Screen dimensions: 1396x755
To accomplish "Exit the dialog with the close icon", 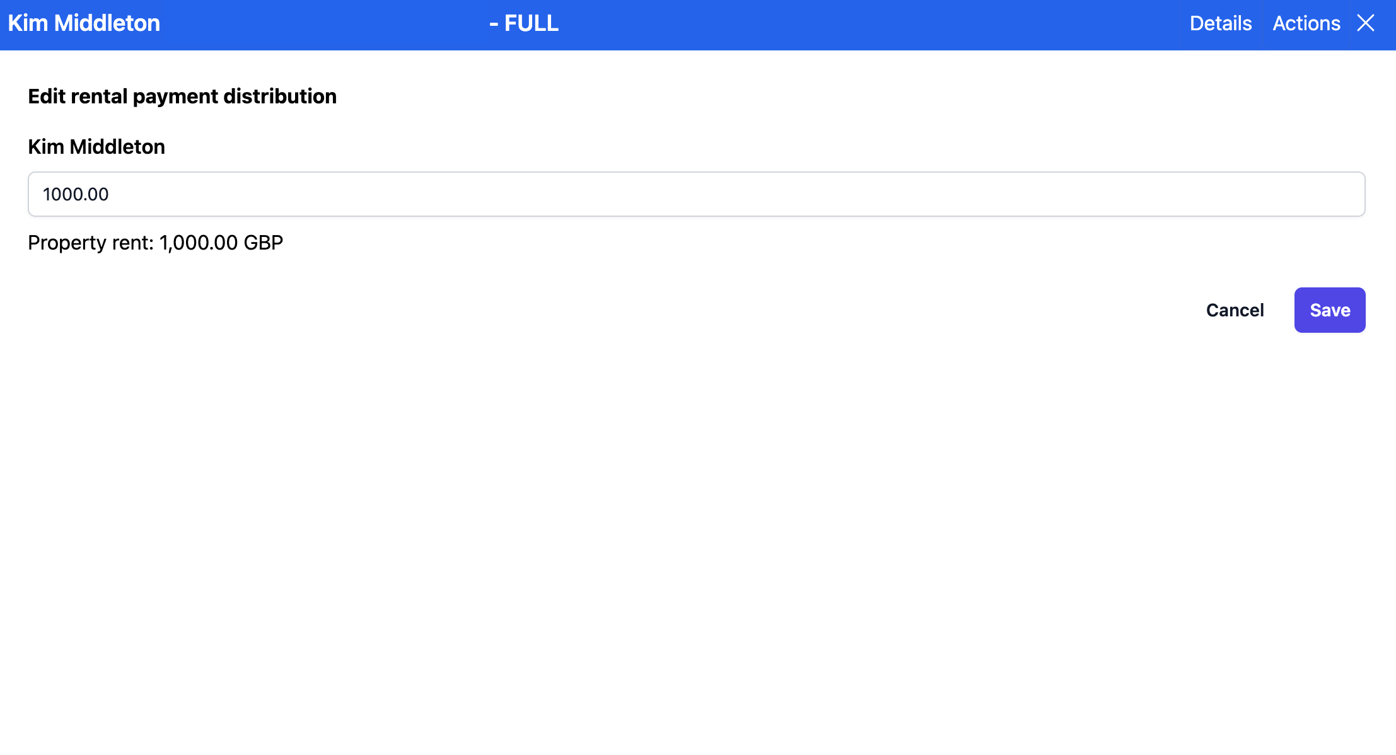I will [1366, 23].
